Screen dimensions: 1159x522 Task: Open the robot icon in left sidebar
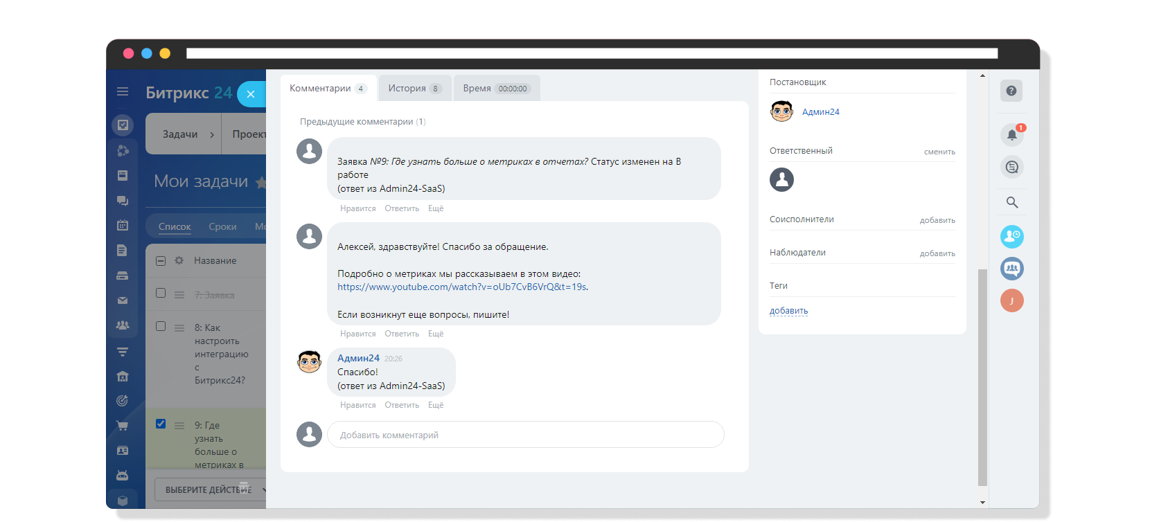tap(123, 476)
